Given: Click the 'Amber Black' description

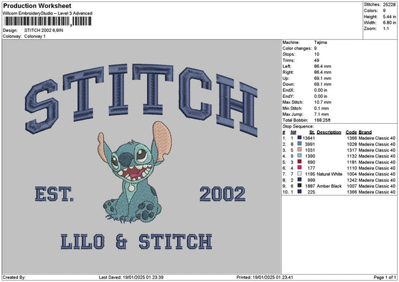Looking at the screenshot, I should click(329, 186).
